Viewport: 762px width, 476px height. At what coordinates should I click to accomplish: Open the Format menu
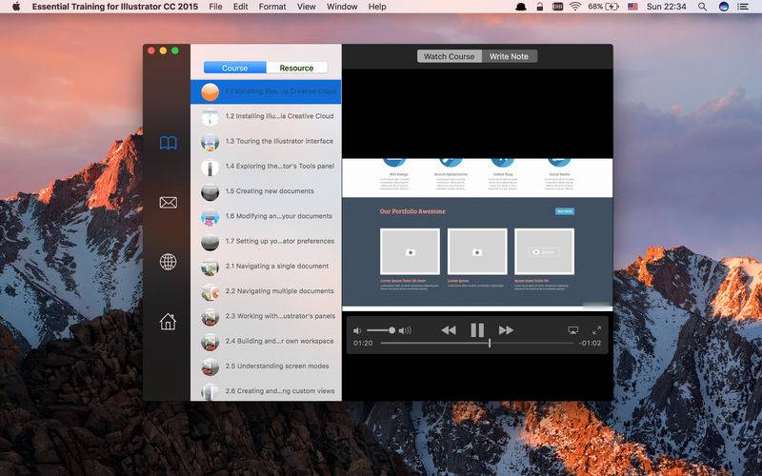pos(272,7)
